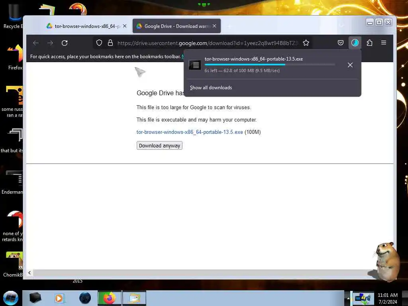Launch the media player taskbar icon
The image size is (408, 306).
(59, 298)
